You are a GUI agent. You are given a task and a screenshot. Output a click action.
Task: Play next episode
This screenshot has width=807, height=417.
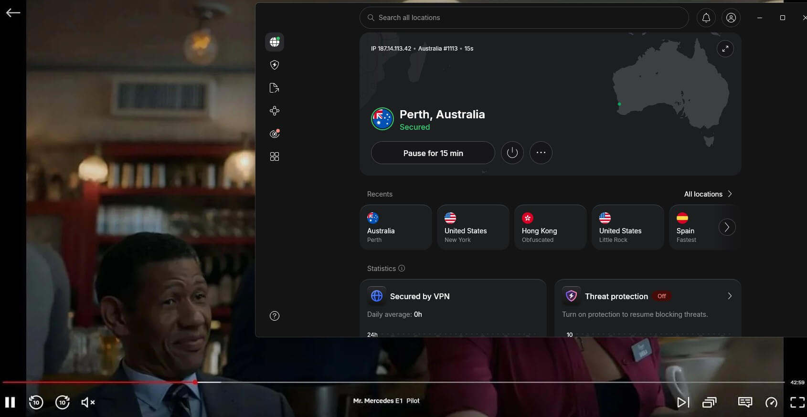click(x=683, y=402)
